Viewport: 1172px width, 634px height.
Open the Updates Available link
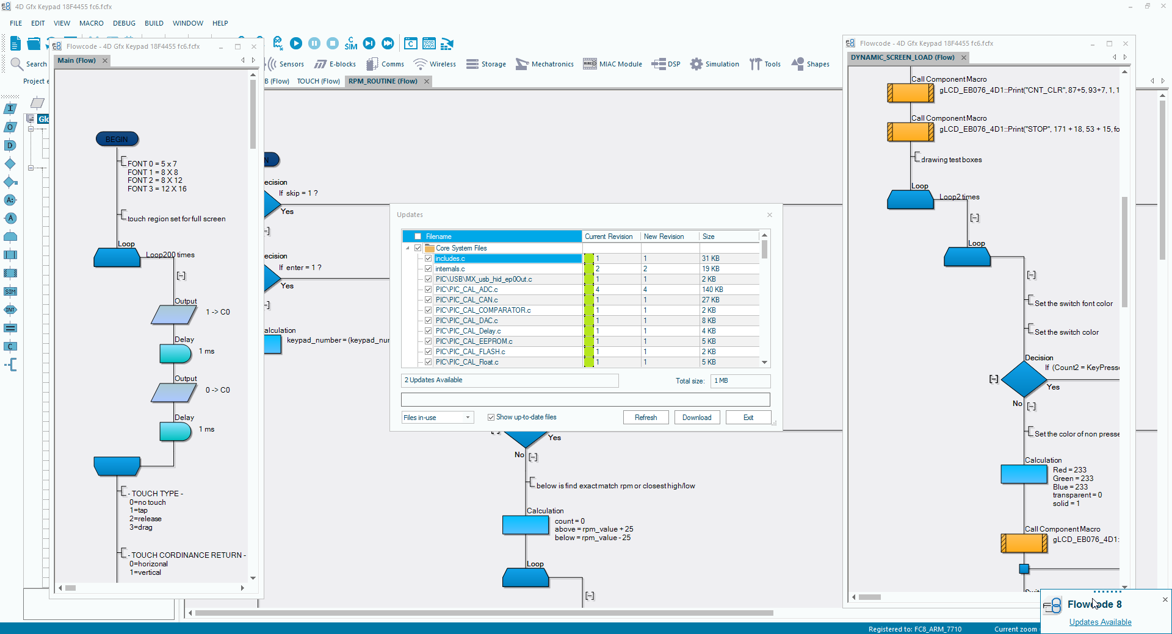pos(1101,622)
